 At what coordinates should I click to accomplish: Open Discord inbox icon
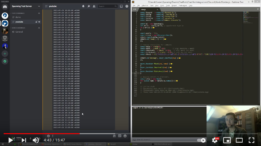[121, 6]
